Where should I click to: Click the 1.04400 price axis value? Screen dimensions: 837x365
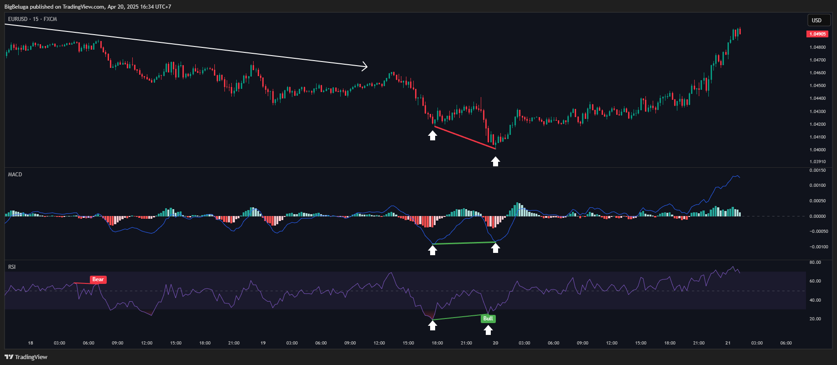pos(817,98)
